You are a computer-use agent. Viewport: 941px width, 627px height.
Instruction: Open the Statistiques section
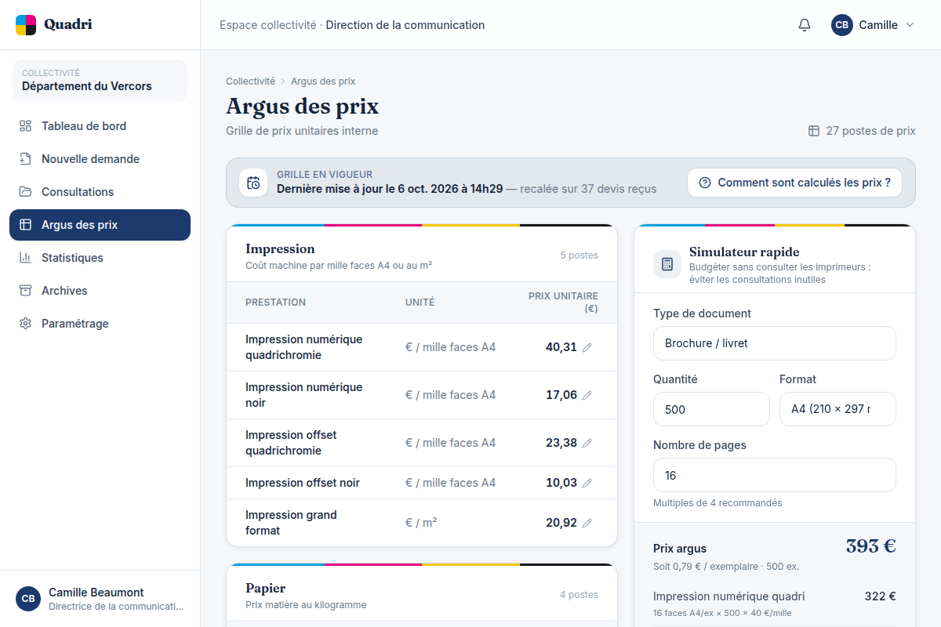(x=100, y=258)
